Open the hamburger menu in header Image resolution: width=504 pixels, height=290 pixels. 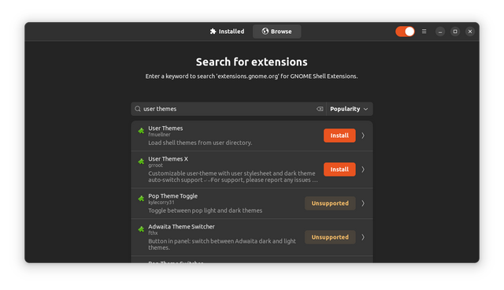click(x=424, y=32)
